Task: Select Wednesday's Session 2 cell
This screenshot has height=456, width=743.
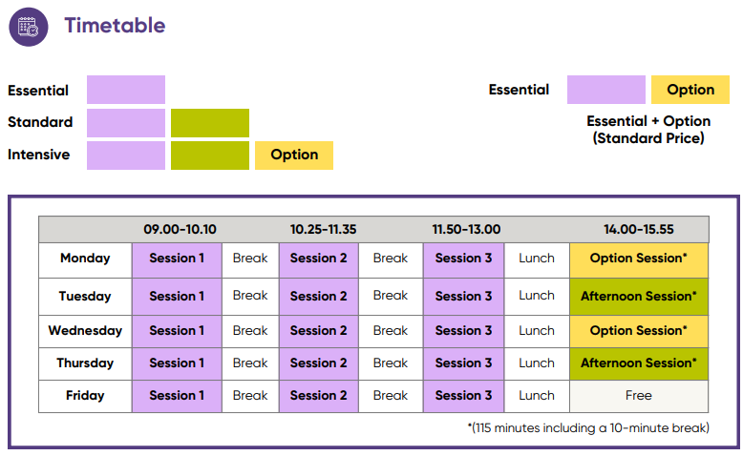Action: coord(319,330)
